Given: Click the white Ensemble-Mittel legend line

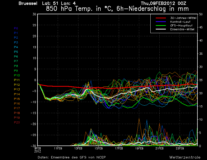Looking at the screenshot, I should click(x=161, y=29).
